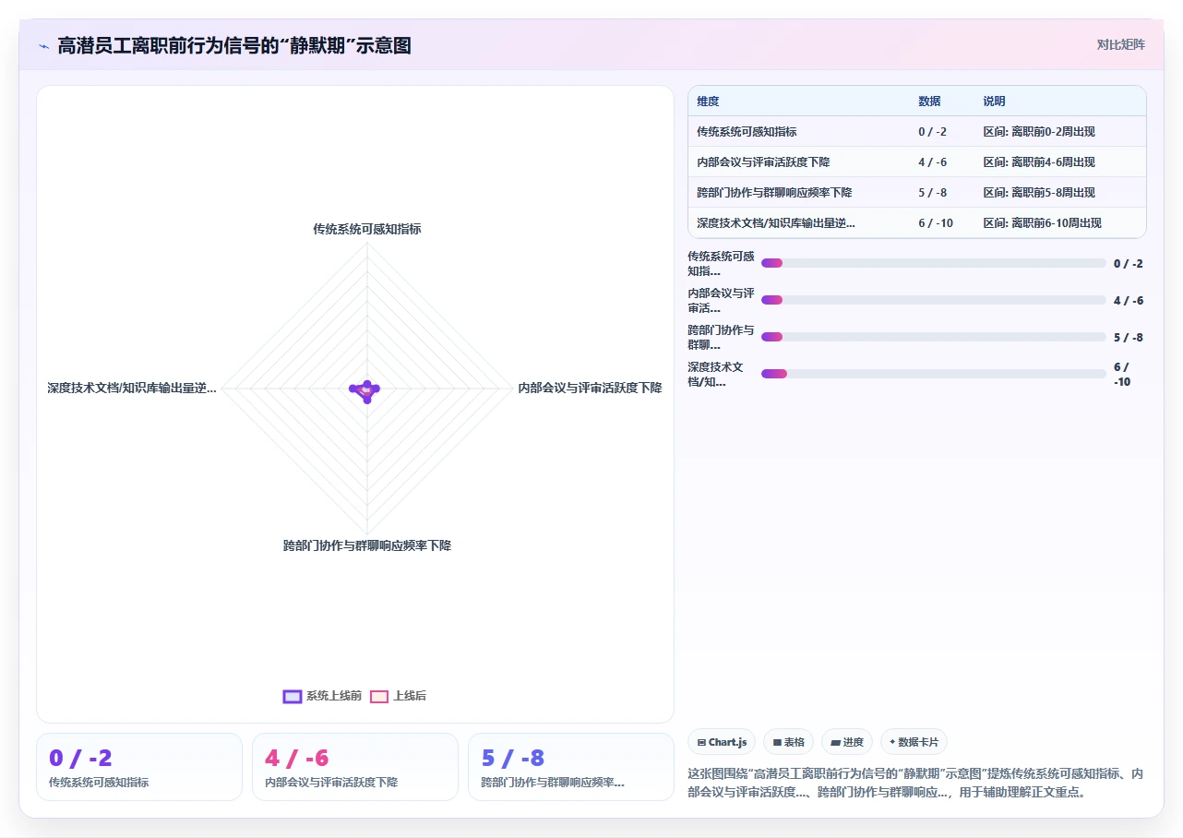The width and height of the screenshot is (1183, 838).
Task: Click progress bar for 传统系统可感知指...
Action: point(933,263)
